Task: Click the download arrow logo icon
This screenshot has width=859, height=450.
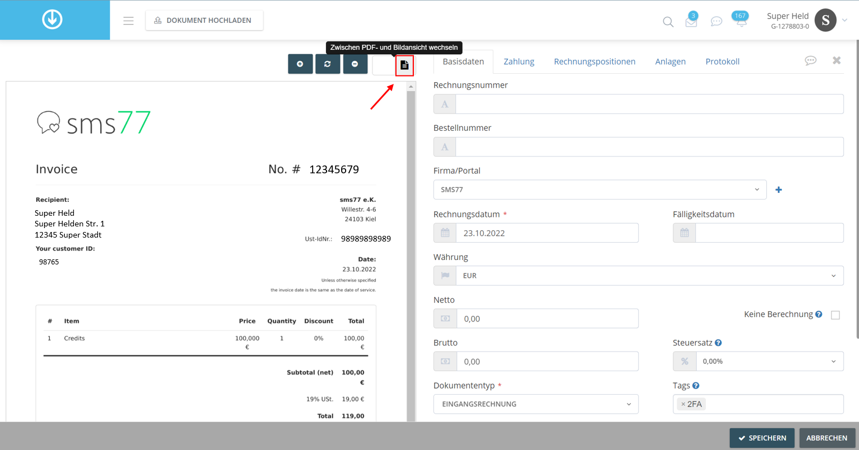Action: (53, 20)
